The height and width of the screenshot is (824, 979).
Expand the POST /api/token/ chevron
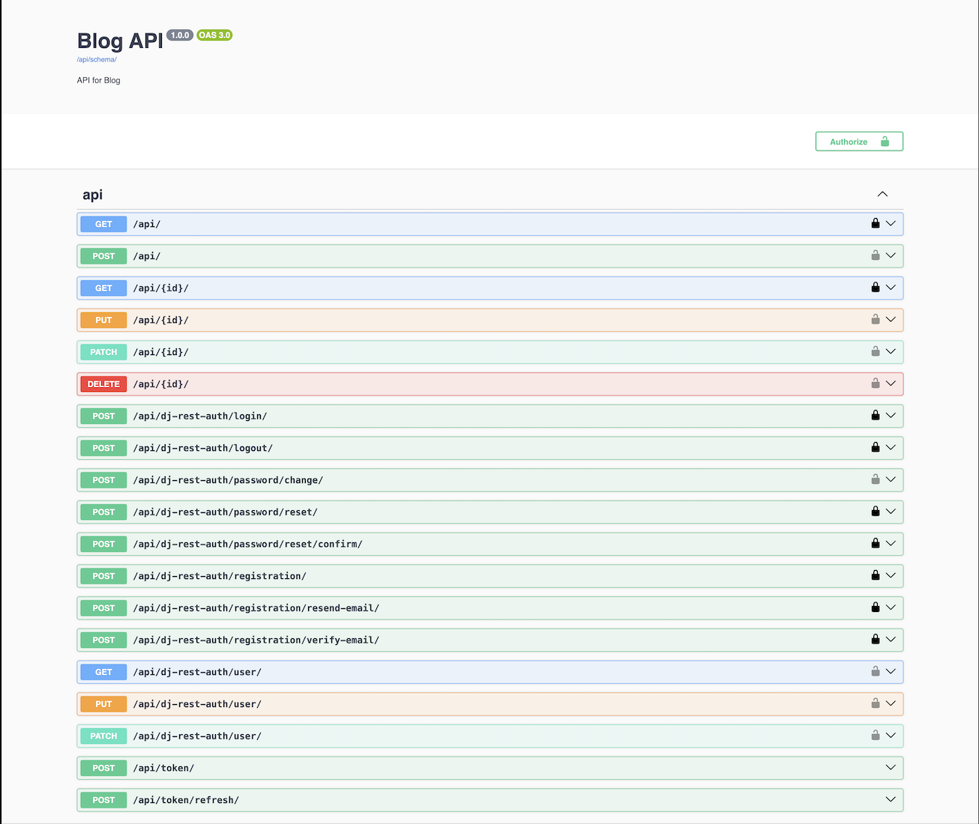point(891,768)
